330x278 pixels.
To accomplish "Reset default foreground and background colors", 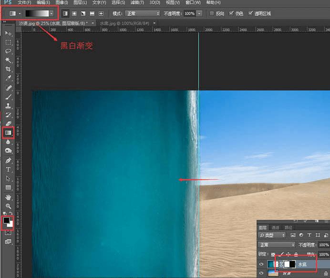I will click(5, 214).
